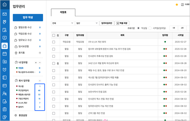Click the 임시보관함 folder icon
The height and width of the screenshot is (121, 190).
pyautogui.click(x=16, y=47)
